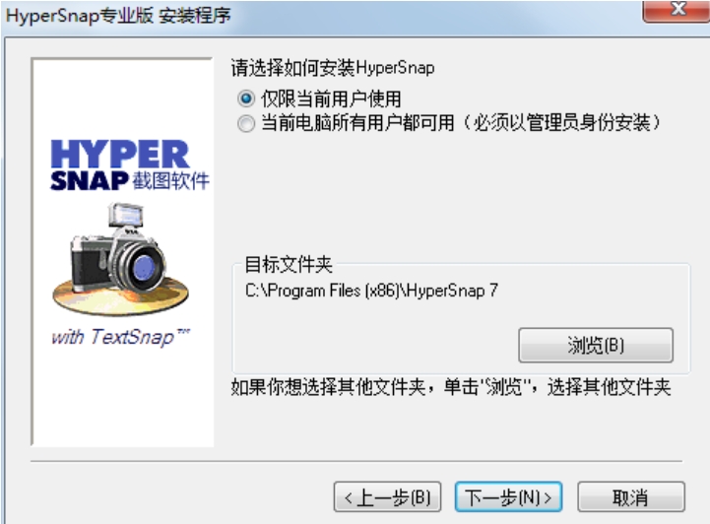Screen dimensions: 710x524
Task: Click the HYPER SNAP 截图软件 logo text
Action: [130, 165]
